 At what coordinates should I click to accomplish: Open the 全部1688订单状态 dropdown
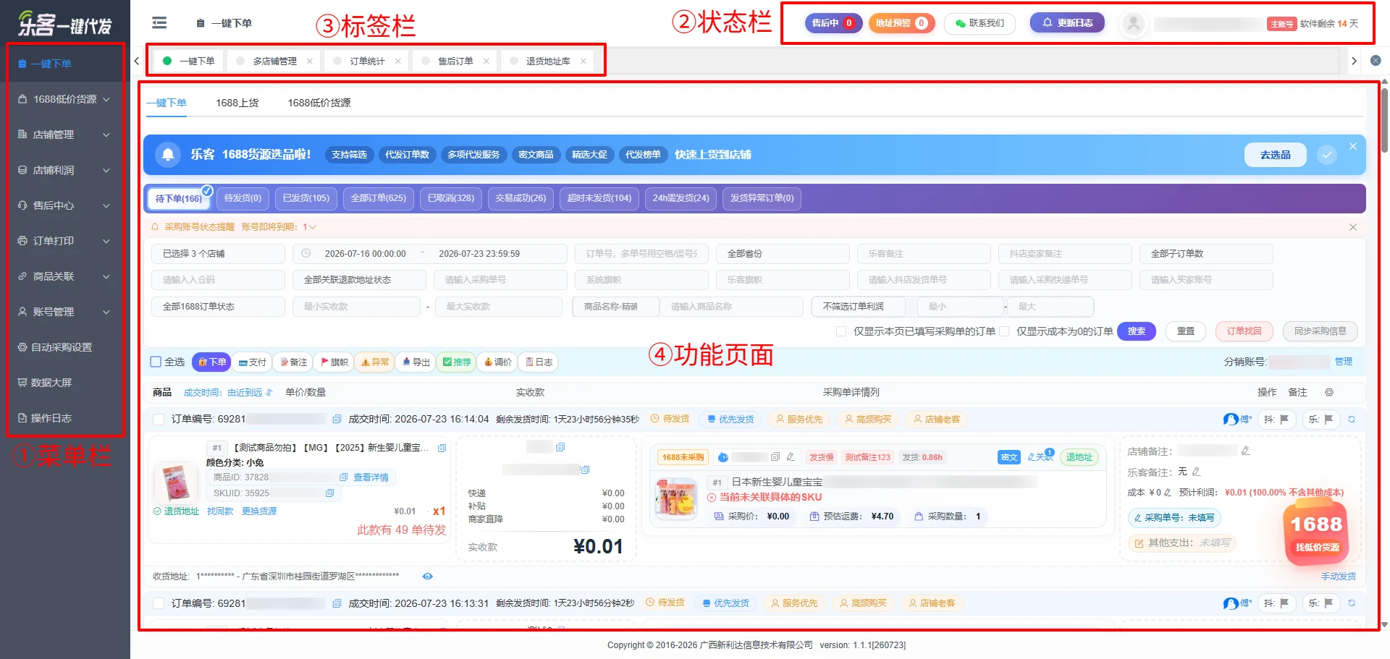218,307
